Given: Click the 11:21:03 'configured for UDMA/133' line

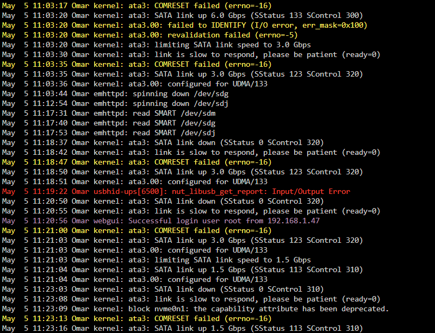Looking at the screenshot, I should [134, 250].
